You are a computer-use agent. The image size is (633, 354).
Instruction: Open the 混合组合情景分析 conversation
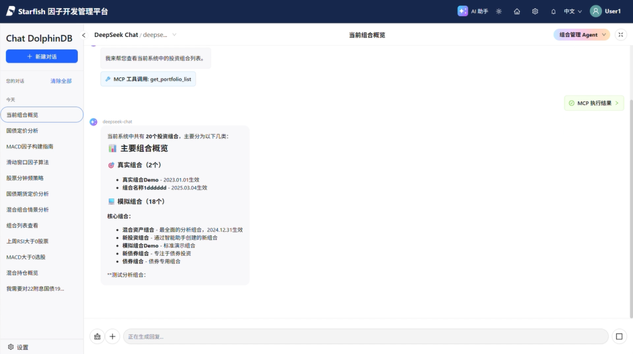pyautogui.click(x=42, y=209)
